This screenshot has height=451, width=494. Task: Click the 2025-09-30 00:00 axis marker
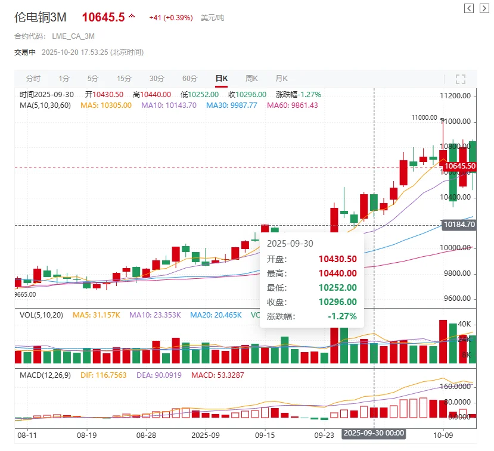click(375, 434)
